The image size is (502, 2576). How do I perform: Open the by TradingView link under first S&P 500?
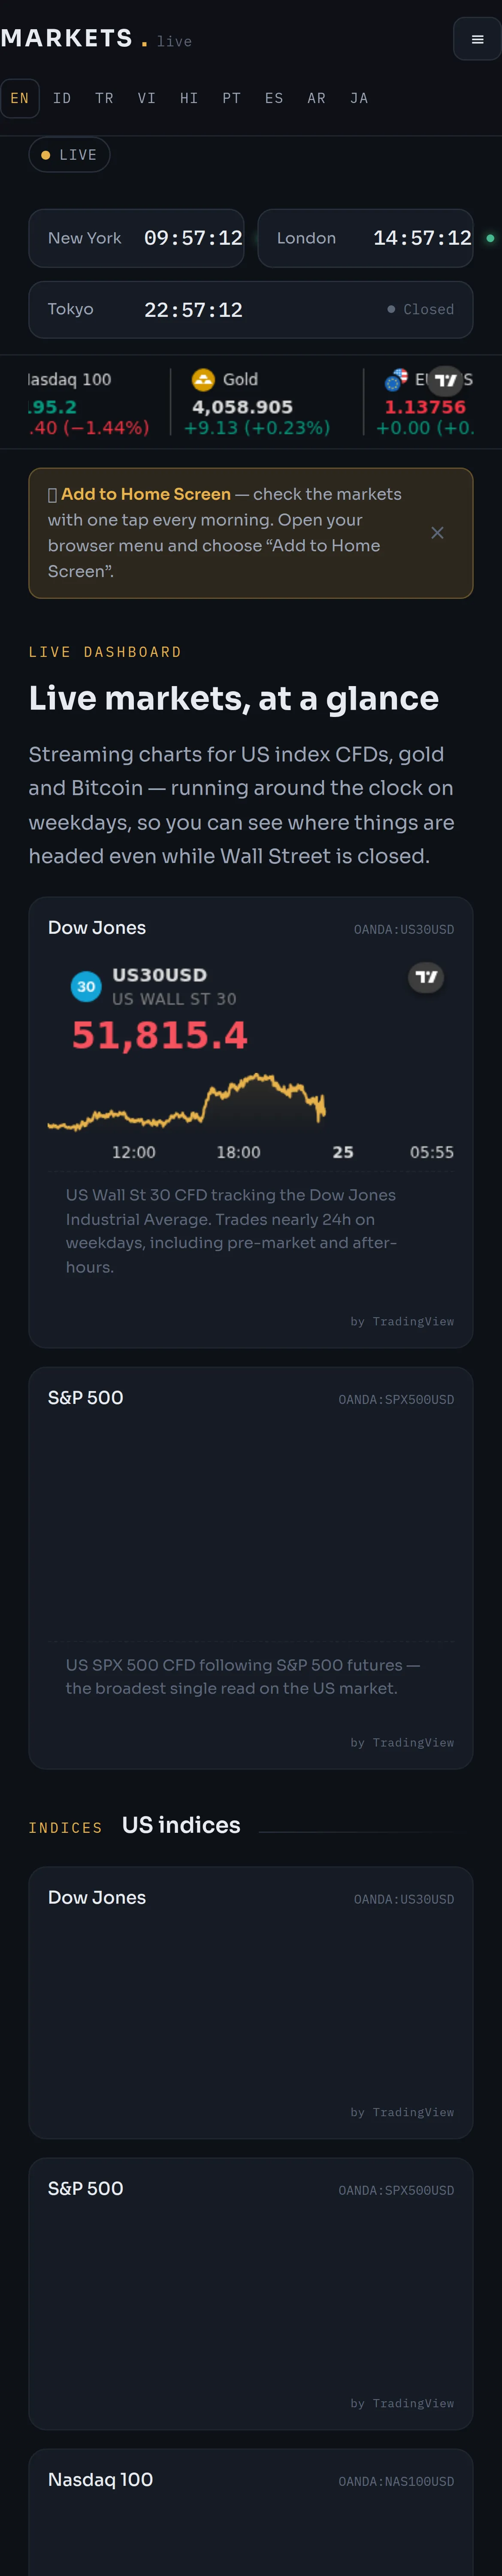[402, 1743]
